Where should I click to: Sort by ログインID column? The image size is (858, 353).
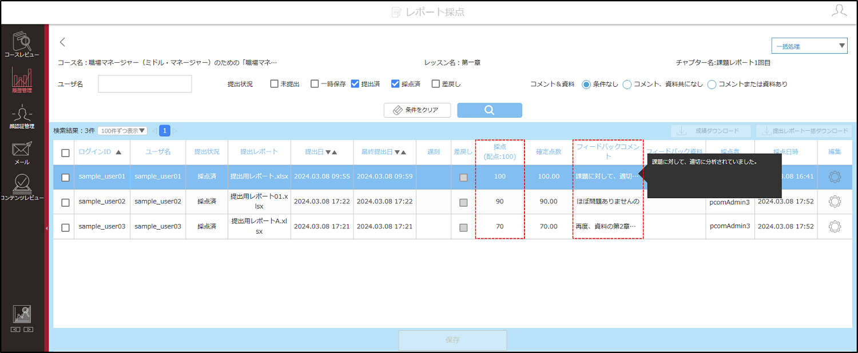100,152
